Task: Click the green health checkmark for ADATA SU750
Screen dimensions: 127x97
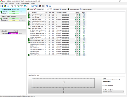Action: pyautogui.click(x=1, y=19)
